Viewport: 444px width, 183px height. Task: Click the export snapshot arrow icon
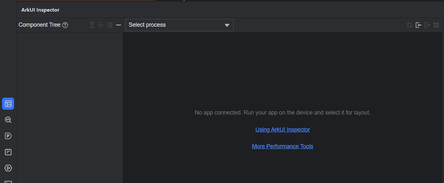pos(427,25)
